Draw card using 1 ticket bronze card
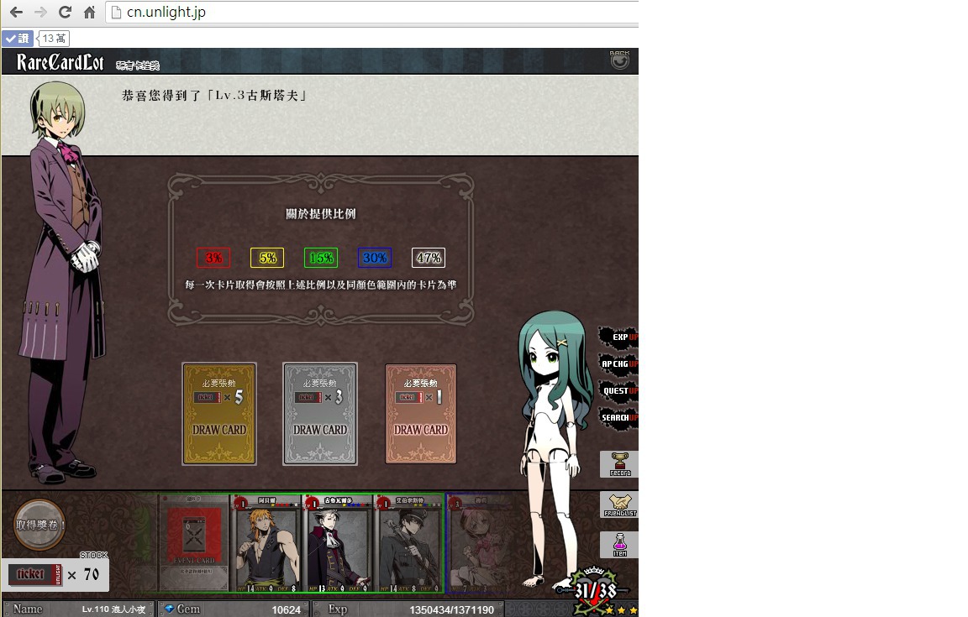968x617 pixels. (x=421, y=413)
